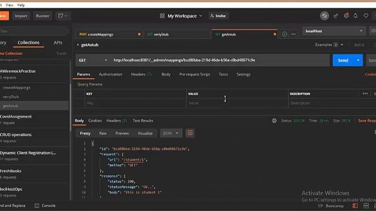Open the capture requests satellite icon

pyautogui.click(x=335, y=16)
